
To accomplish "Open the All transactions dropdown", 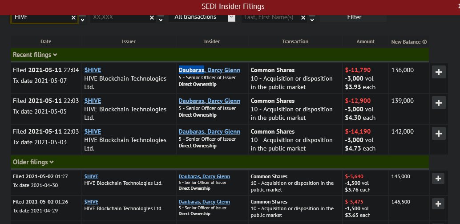I will (231, 17).
